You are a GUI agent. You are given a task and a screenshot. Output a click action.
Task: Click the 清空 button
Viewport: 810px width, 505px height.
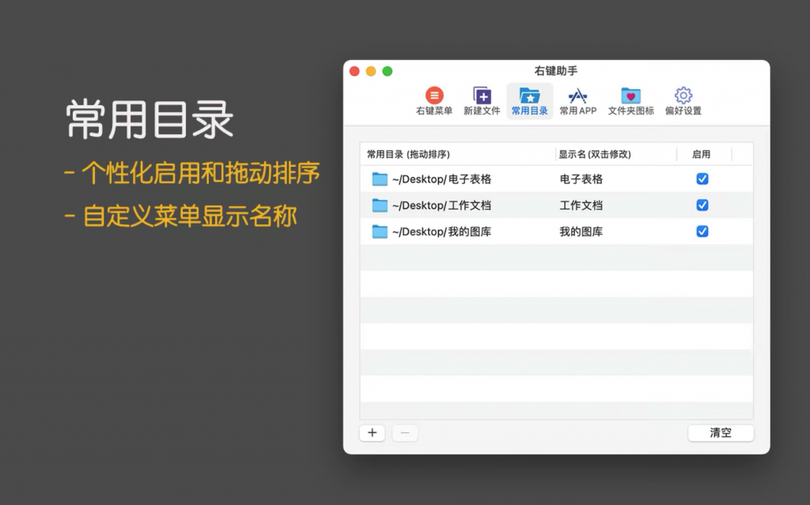(720, 432)
